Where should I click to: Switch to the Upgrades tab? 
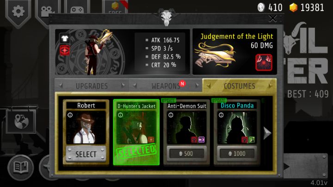[92, 86]
